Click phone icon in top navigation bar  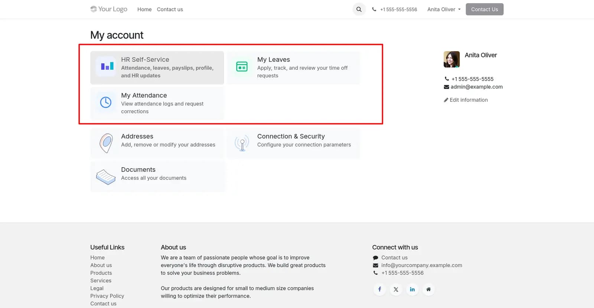pos(374,9)
